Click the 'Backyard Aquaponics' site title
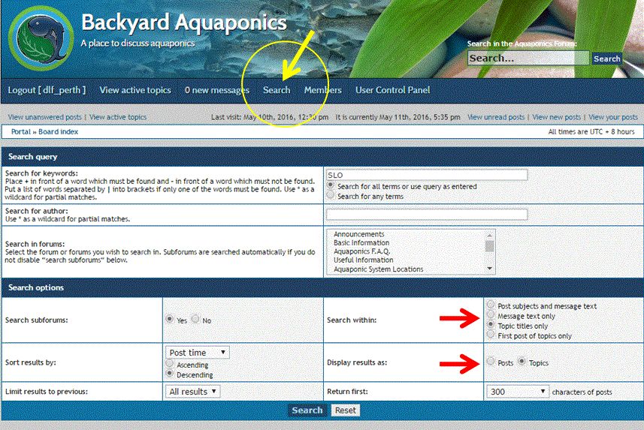 point(183,23)
